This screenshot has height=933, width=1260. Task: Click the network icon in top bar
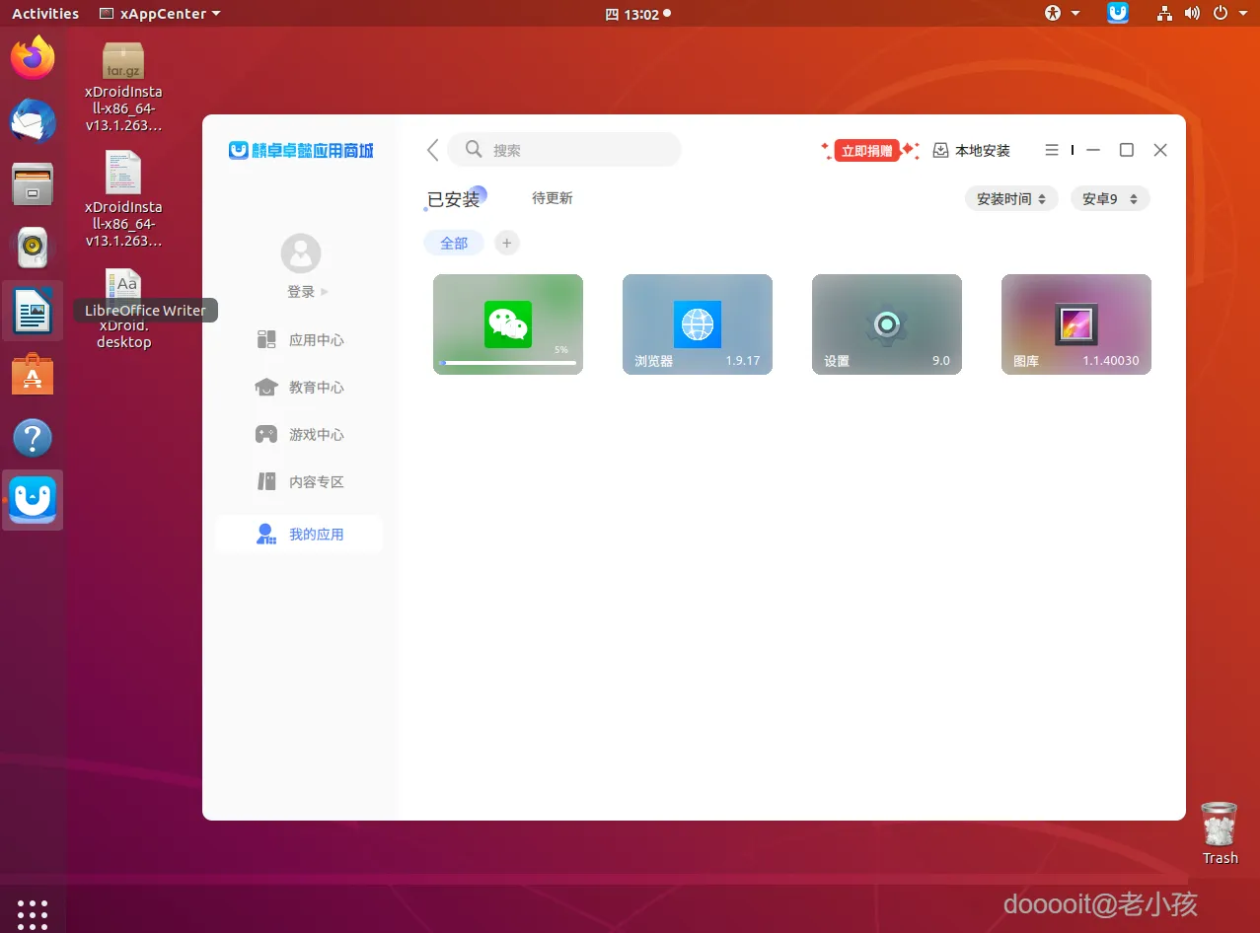tap(1165, 13)
